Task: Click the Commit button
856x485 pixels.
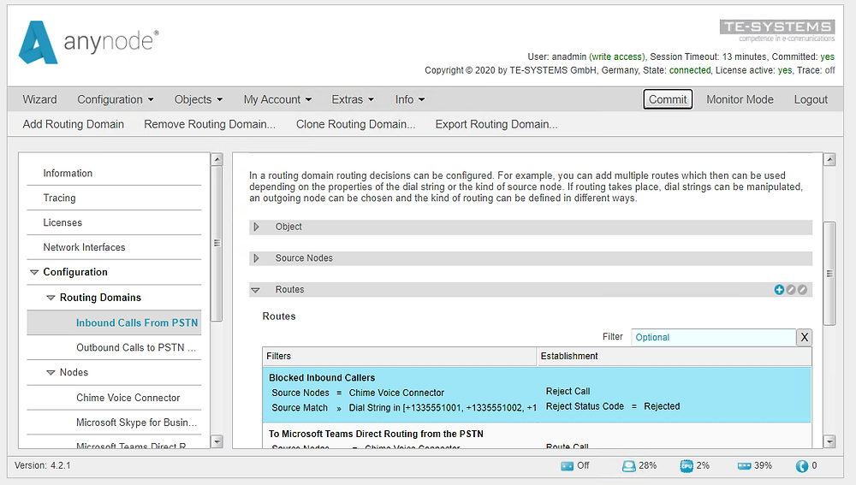Action: coord(668,99)
